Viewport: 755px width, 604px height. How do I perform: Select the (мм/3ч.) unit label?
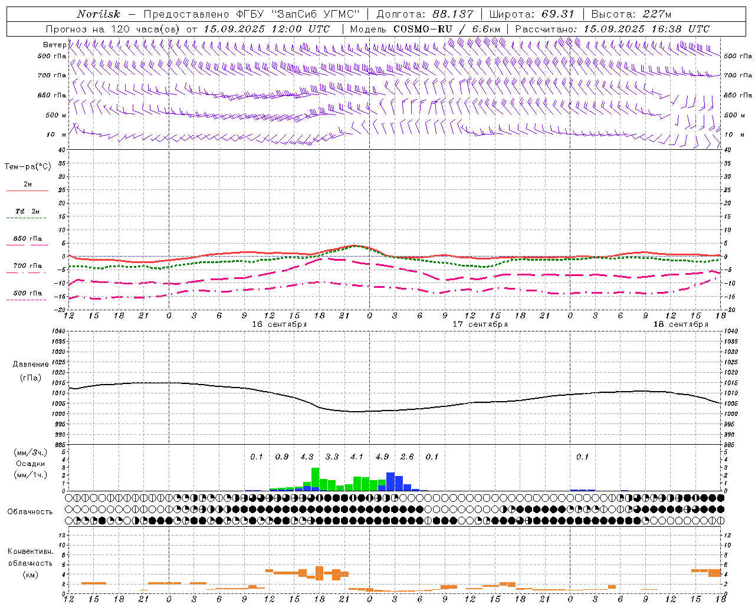coord(30,452)
